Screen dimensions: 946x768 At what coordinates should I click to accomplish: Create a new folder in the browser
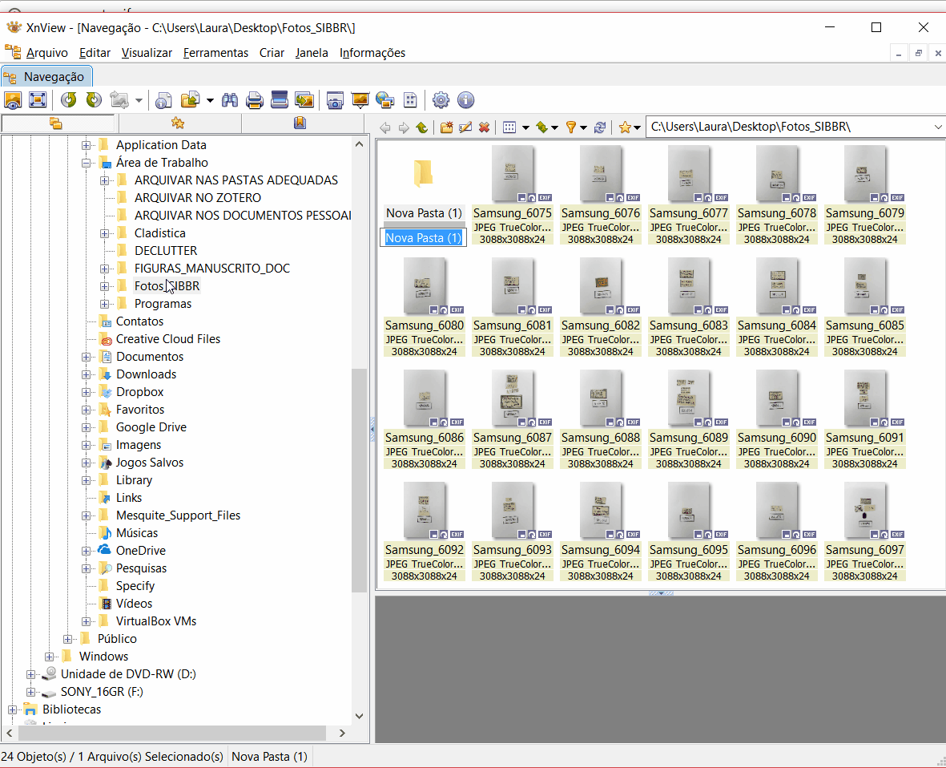click(446, 127)
